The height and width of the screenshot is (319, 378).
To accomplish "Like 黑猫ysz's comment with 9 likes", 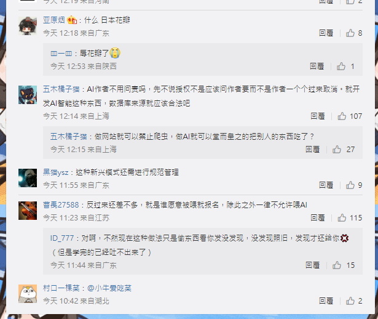I will pyautogui.click(x=350, y=185).
